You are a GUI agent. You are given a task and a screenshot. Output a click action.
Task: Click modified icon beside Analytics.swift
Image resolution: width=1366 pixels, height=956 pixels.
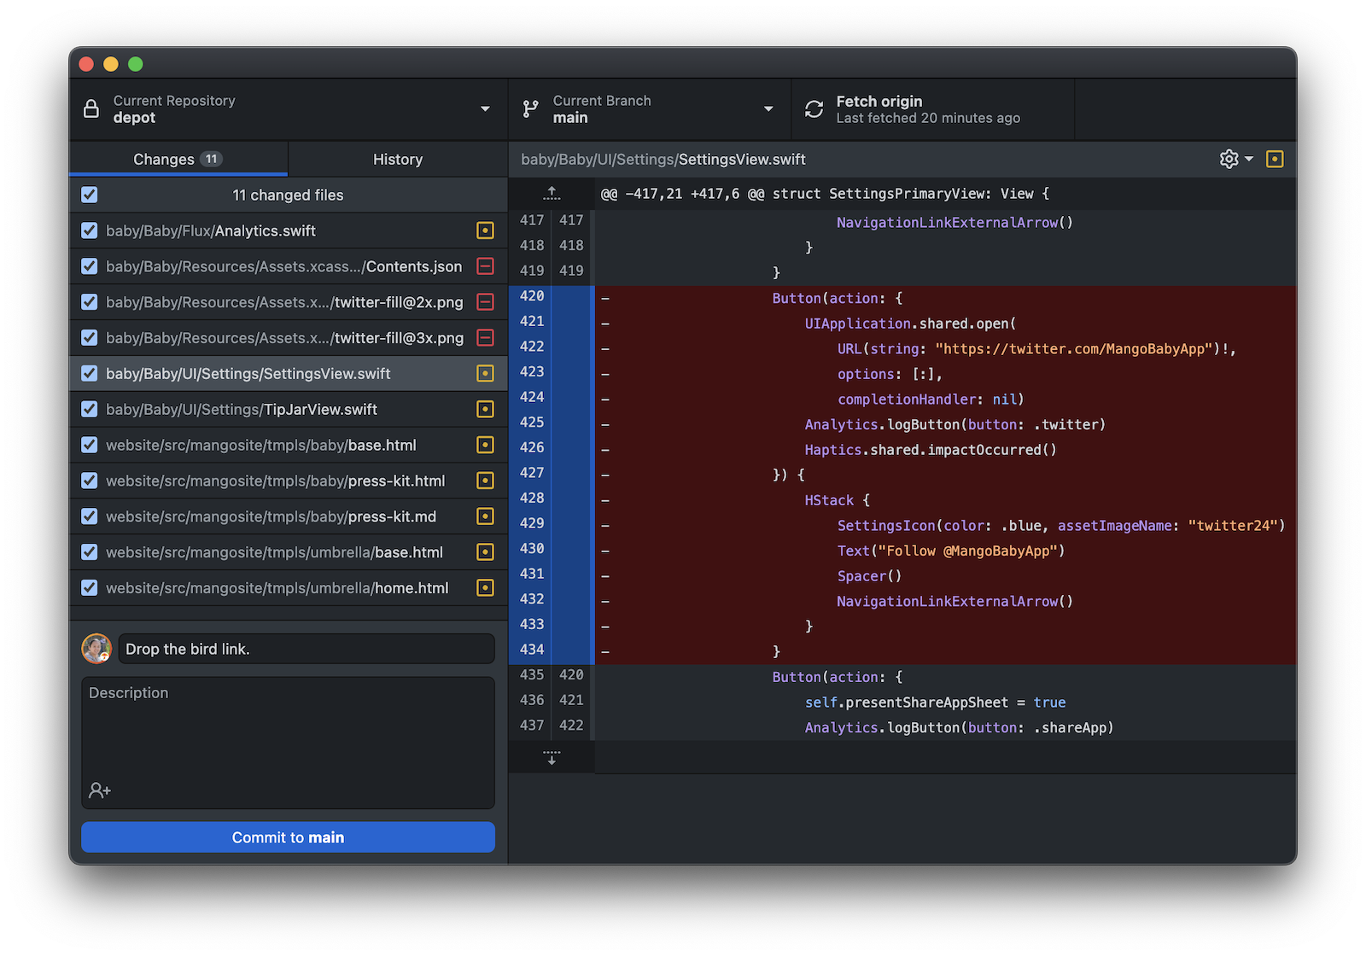point(485,230)
